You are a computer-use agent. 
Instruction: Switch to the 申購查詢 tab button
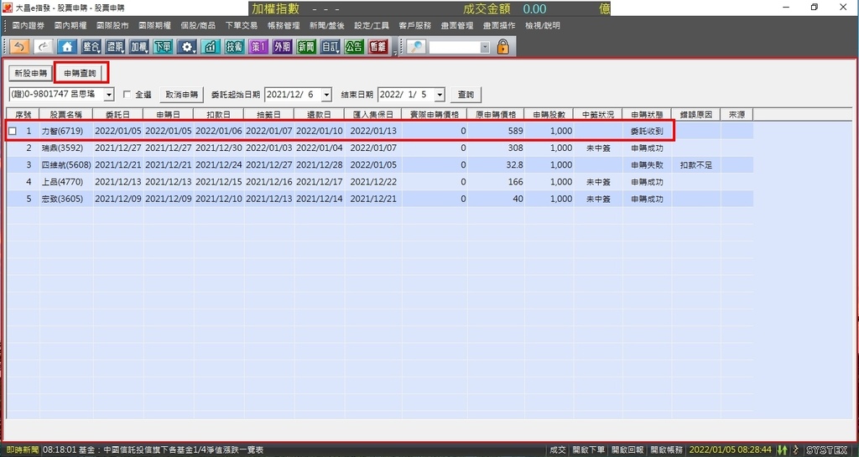coord(80,73)
